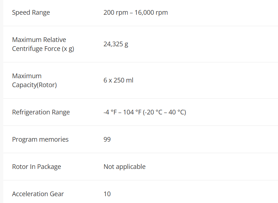
Task: Click the Rotor In Package label
Action: (37, 167)
